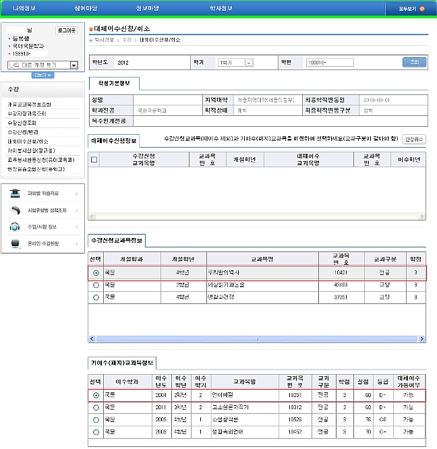Select radio button for course 10421
The image size is (437, 449).
pyautogui.click(x=96, y=273)
